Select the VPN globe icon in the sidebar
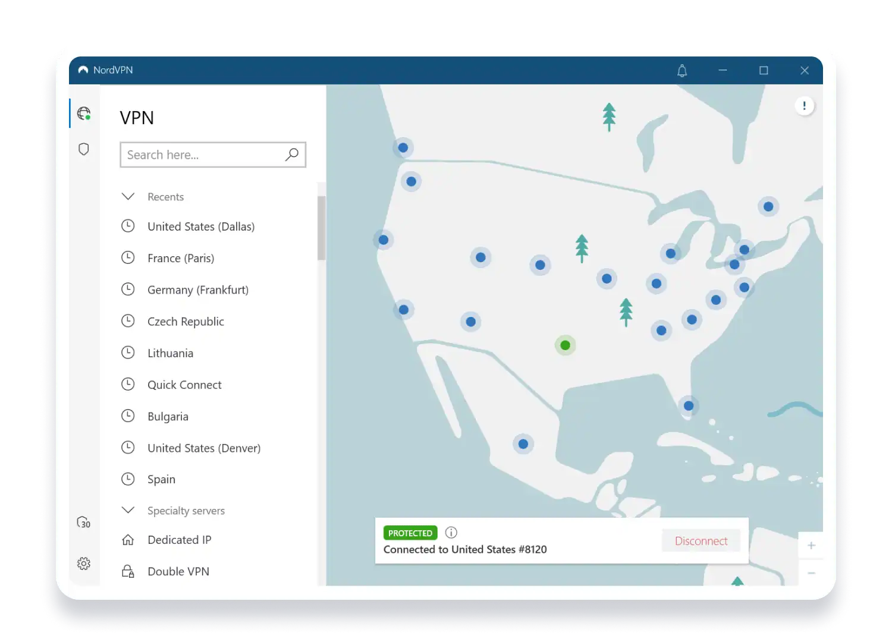Image resolution: width=892 pixels, height=642 pixels. pos(83,113)
